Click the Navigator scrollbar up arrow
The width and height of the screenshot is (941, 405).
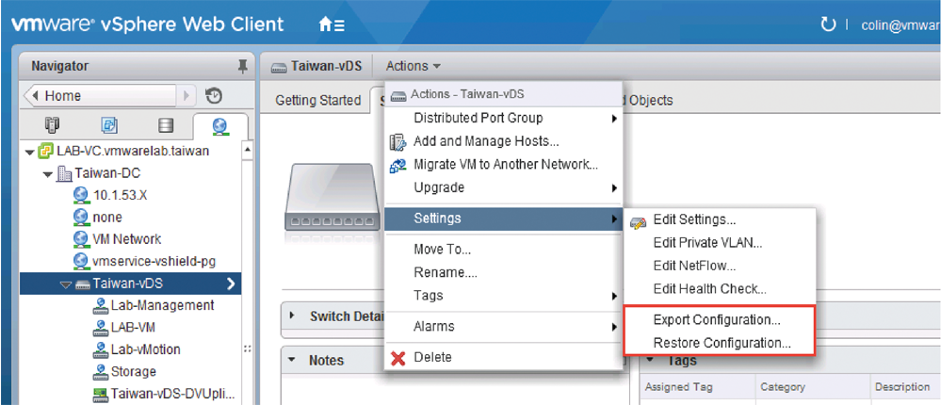(248, 150)
